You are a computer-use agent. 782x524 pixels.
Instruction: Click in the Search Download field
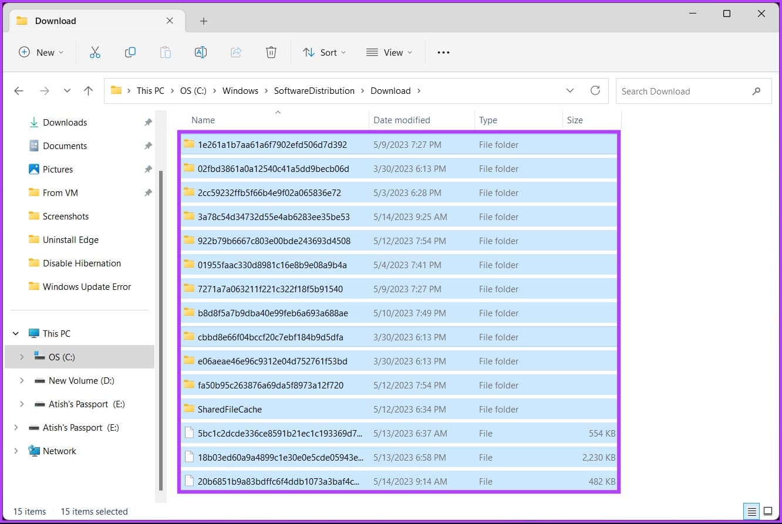pos(684,91)
